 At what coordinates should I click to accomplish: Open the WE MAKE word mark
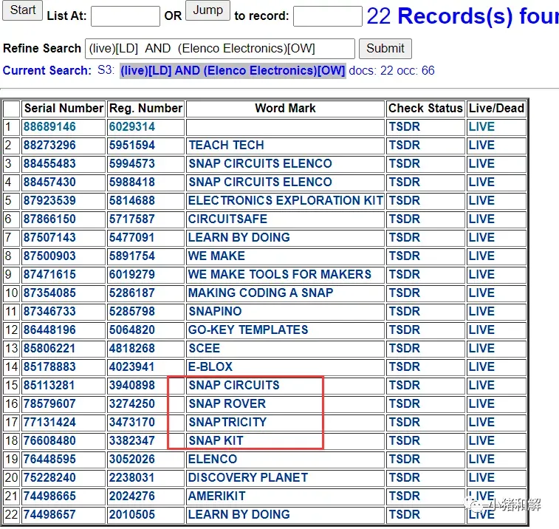(217, 256)
